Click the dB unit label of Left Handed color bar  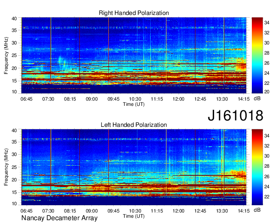257,210
